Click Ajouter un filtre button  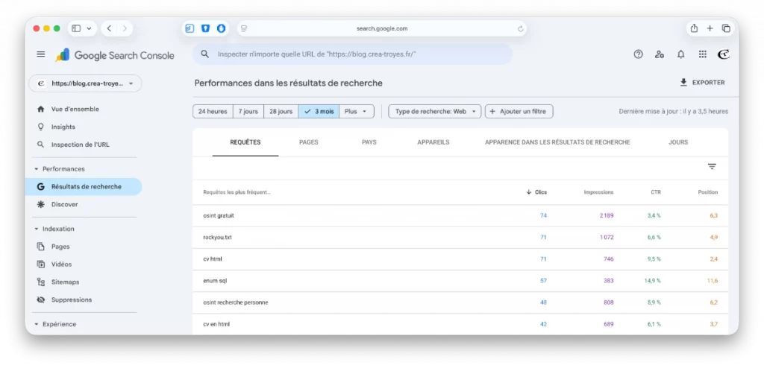pos(519,112)
